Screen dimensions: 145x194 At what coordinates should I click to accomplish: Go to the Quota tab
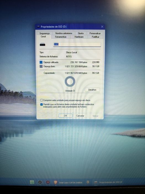(x=81, y=33)
